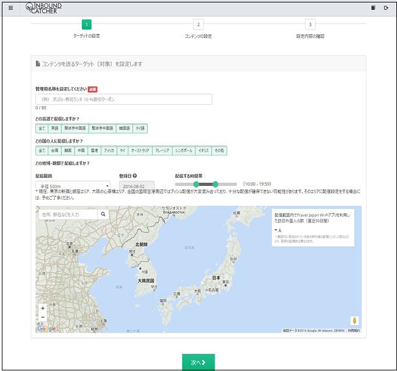Click the left handle of time slider
This screenshot has width=397, height=371.
[196, 184]
